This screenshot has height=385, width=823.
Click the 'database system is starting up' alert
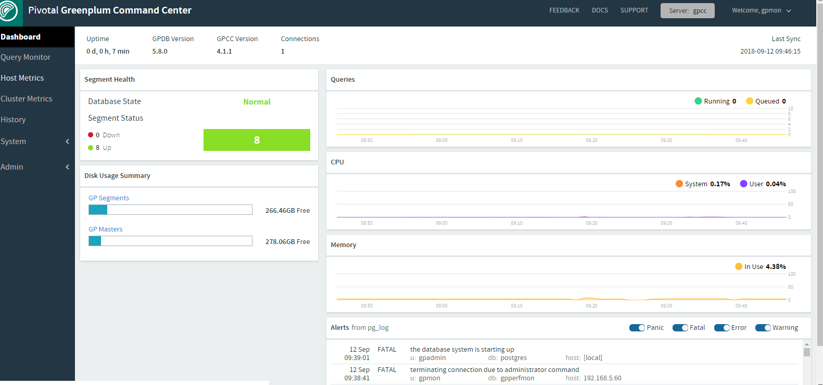462,350
